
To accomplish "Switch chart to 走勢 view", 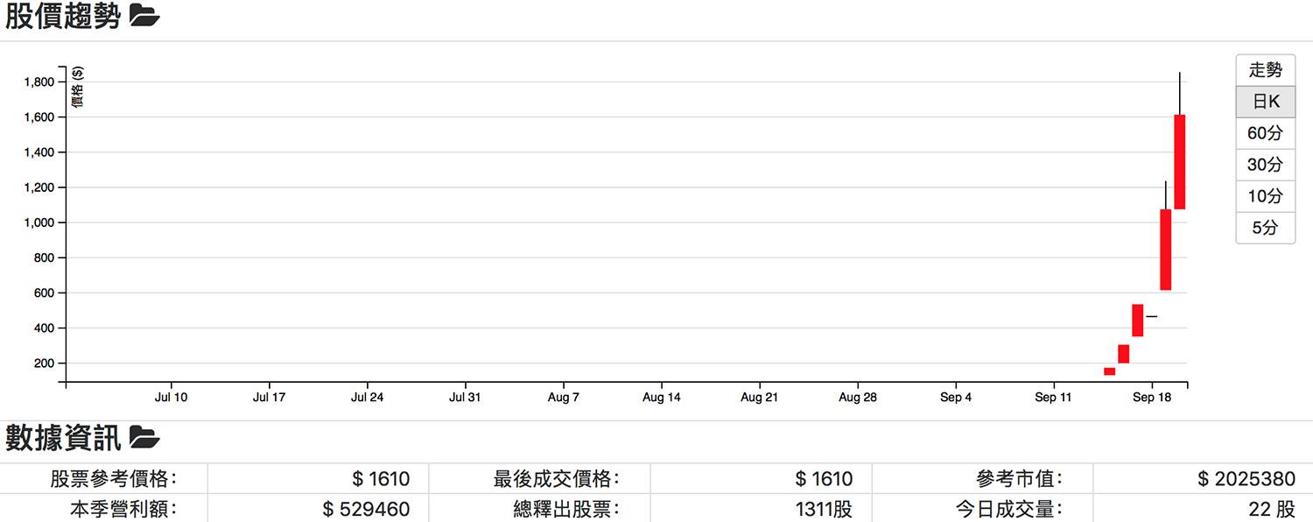I will 1265,70.
